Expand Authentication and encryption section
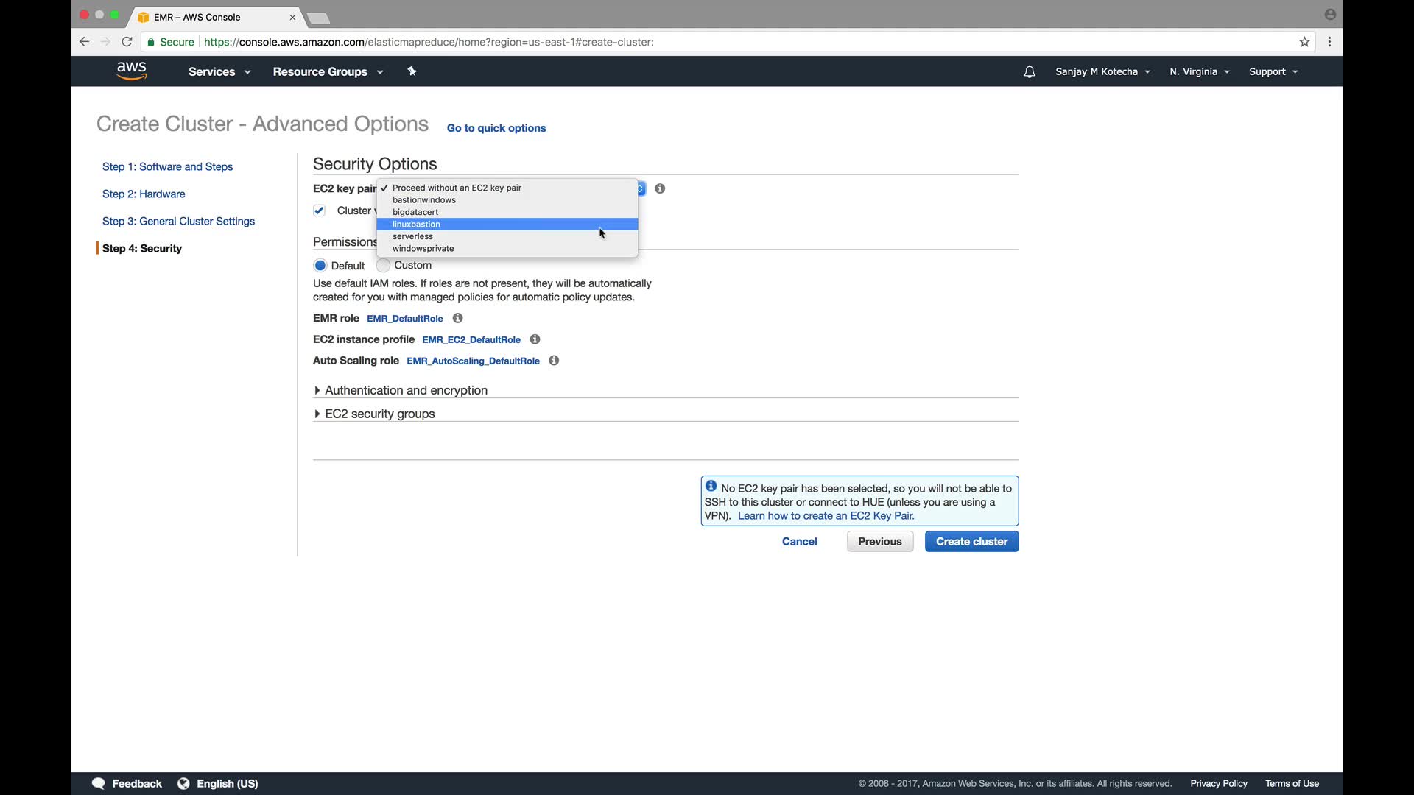The height and width of the screenshot is (795, 1414). pyautogui.click(x=405, y=390)
